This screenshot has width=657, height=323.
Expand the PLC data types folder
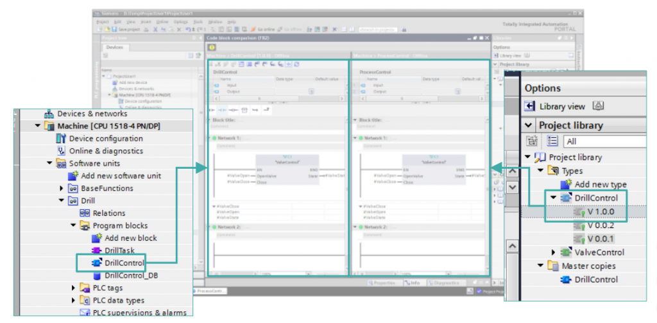pos(73,301)
